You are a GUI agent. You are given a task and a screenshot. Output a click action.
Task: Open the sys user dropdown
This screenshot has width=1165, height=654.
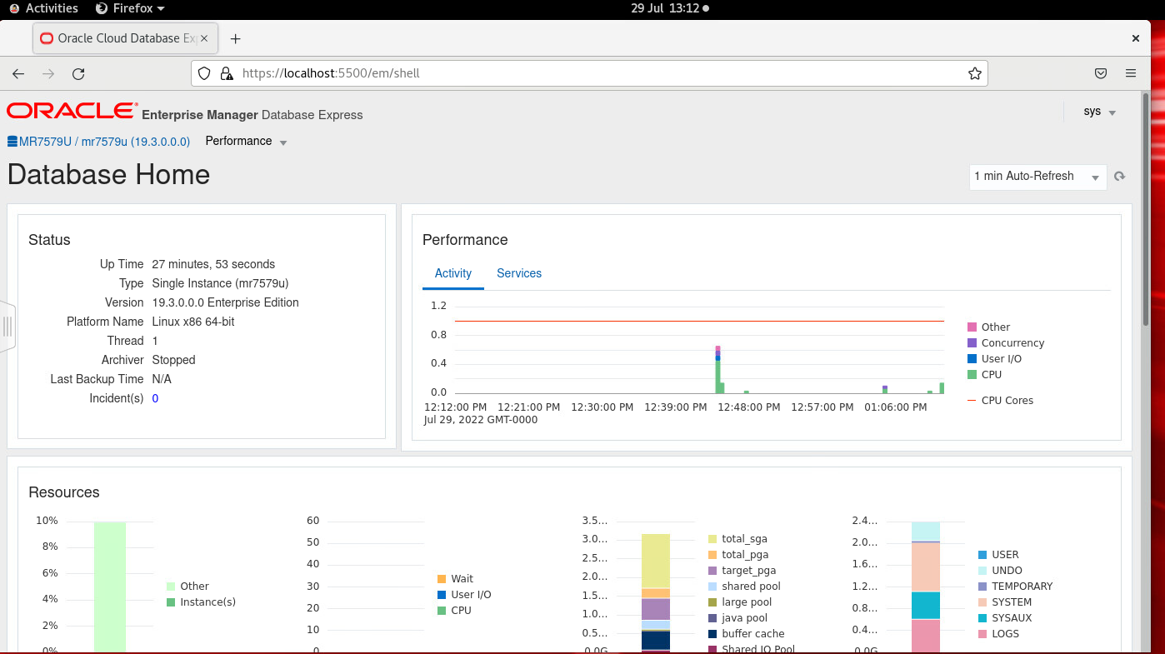point(1099,112)
